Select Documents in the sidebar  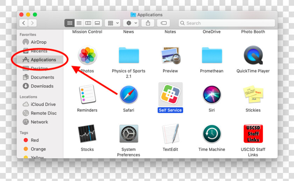tap(40, 77)
